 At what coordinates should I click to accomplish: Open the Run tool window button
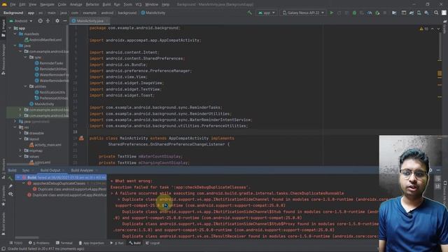[117, 243]
